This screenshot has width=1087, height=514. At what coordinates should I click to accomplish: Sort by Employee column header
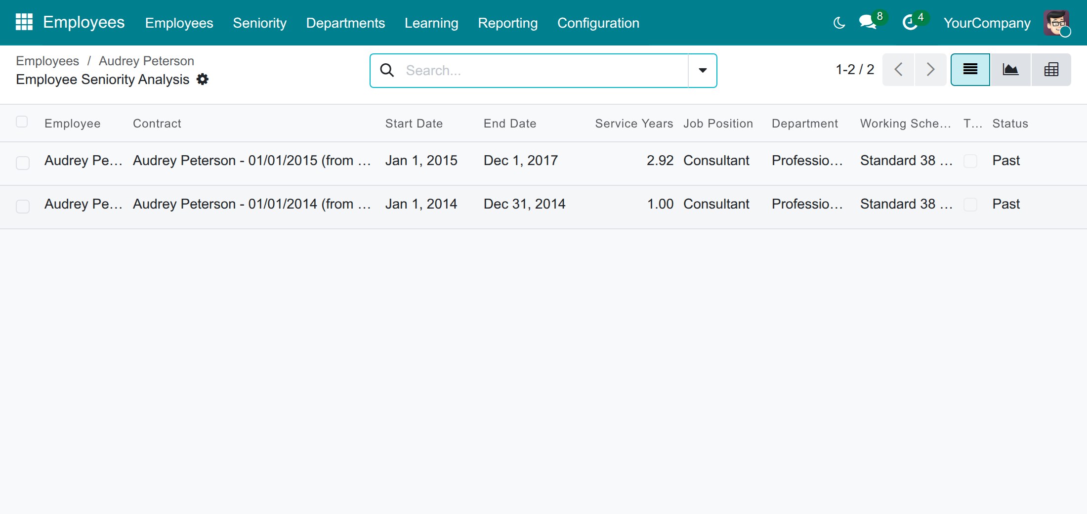73,124
